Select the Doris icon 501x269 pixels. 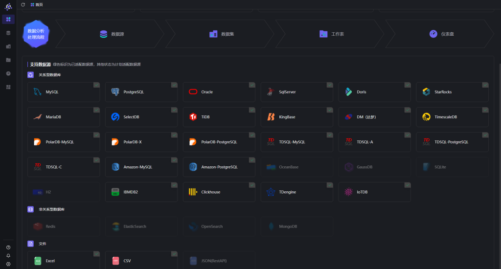point(348,92)
